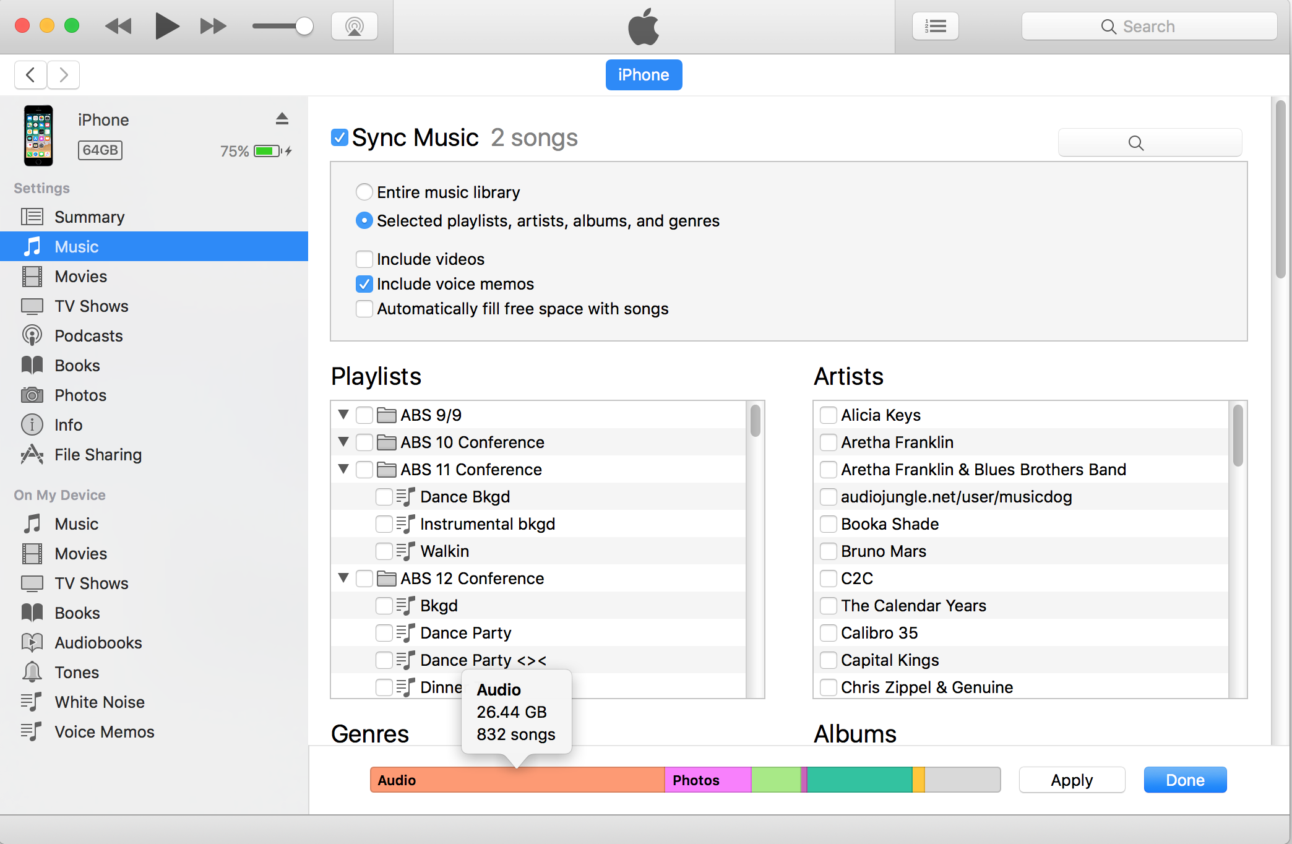Image resolution: width=1292 pixels, height=844 pixels.
Task: Select the Selected playlists, artists, albums radio
Action: [x=364, y=220]
